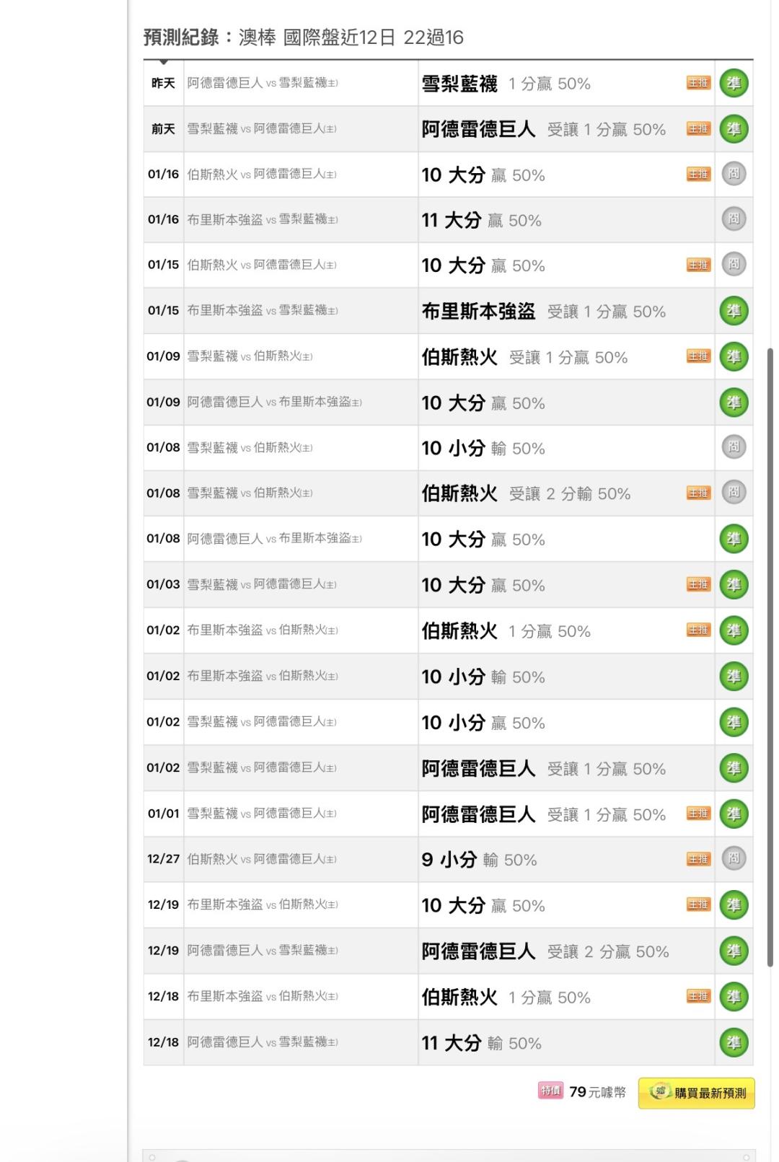779x1162 pixels.
Task: Click the orange 主推 badge in the 01/03 row
Action: tap(698, 585)
